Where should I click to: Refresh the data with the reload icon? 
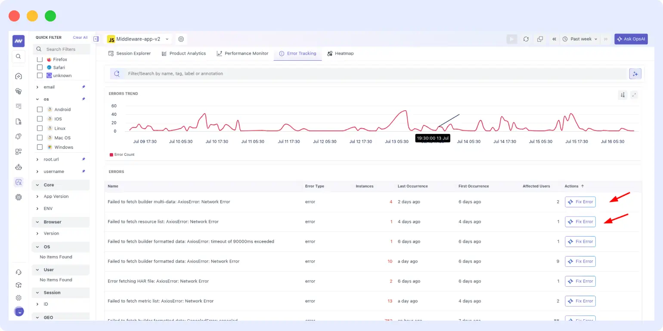526,39
